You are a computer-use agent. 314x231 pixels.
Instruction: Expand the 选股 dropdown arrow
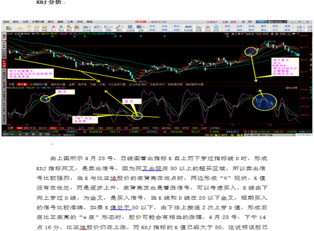pos(144,27)
